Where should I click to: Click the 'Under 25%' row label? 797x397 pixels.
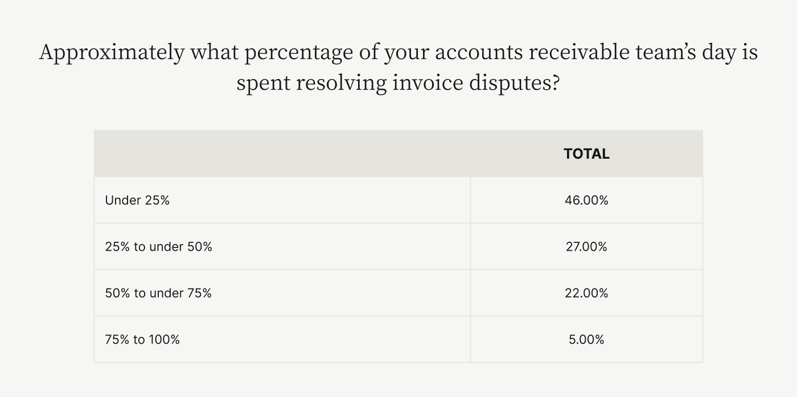(x=137, y=200)
